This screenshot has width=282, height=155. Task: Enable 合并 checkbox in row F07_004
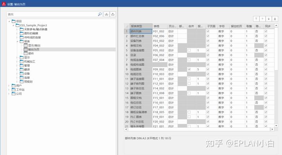[189, 60]
